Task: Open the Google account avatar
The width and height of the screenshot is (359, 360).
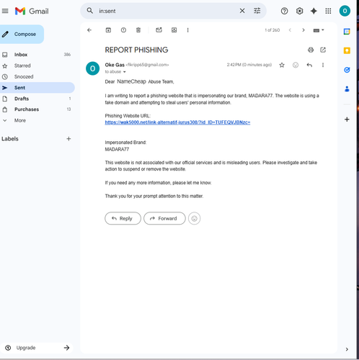Action: [x=345, y=11]
